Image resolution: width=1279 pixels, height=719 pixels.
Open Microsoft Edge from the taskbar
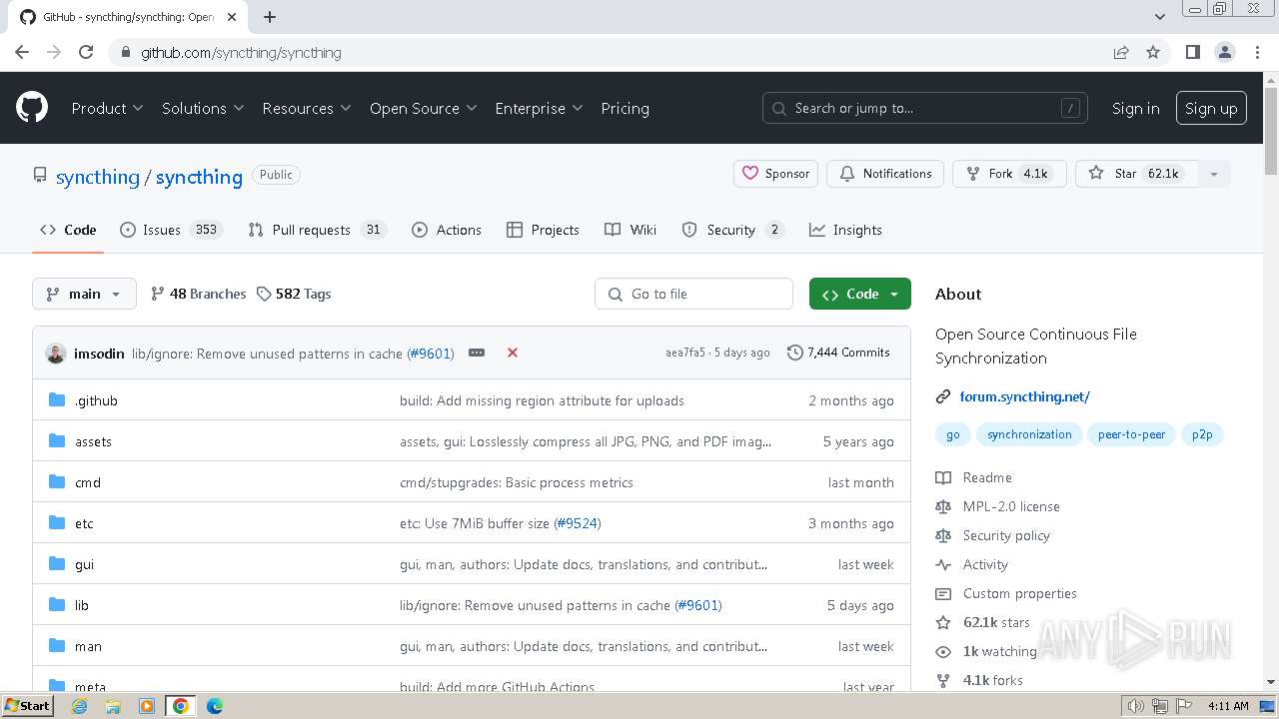(215, 706)
